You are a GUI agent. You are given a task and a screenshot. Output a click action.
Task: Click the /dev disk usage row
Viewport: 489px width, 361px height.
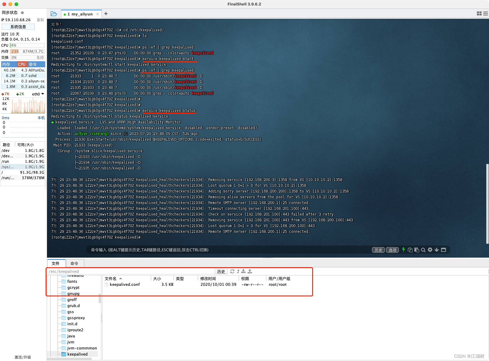(23, 150)
